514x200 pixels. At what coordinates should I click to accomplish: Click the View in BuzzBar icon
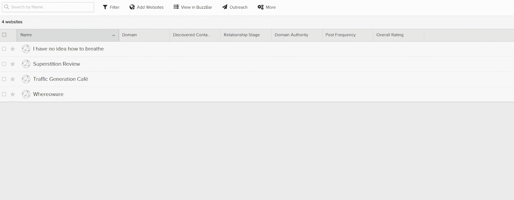tap(176, 7)
